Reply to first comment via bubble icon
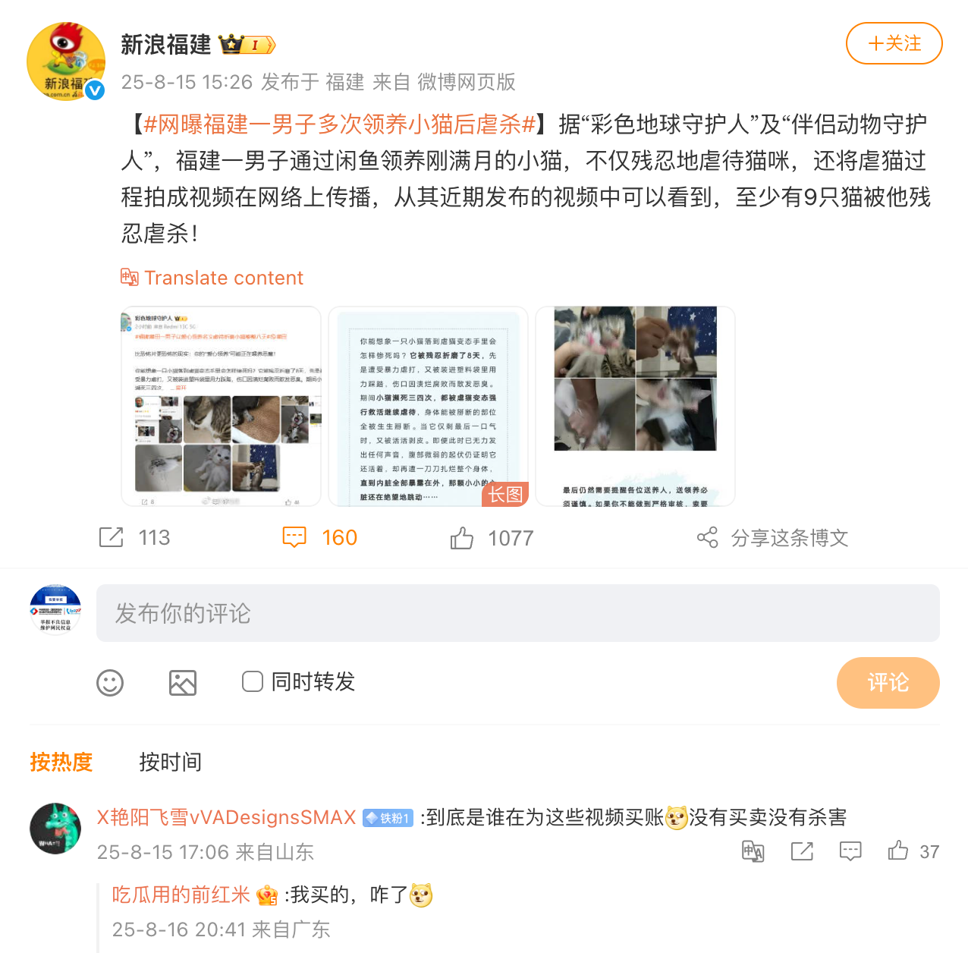 (x=850, y=851)
